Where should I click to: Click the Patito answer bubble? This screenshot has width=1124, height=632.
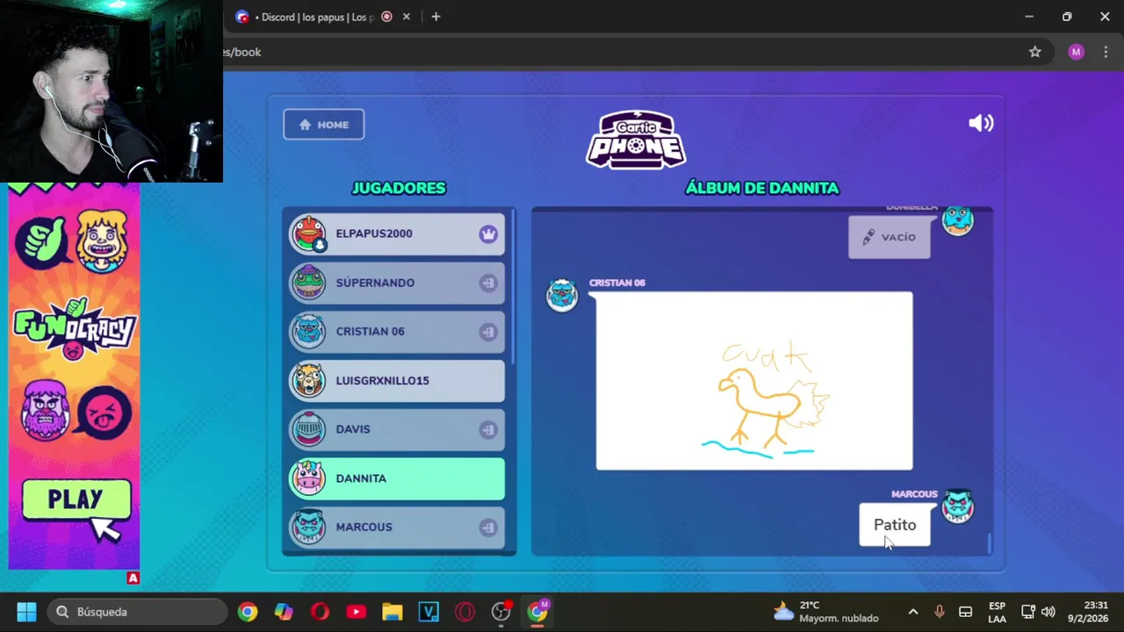(x=894, y=525)
